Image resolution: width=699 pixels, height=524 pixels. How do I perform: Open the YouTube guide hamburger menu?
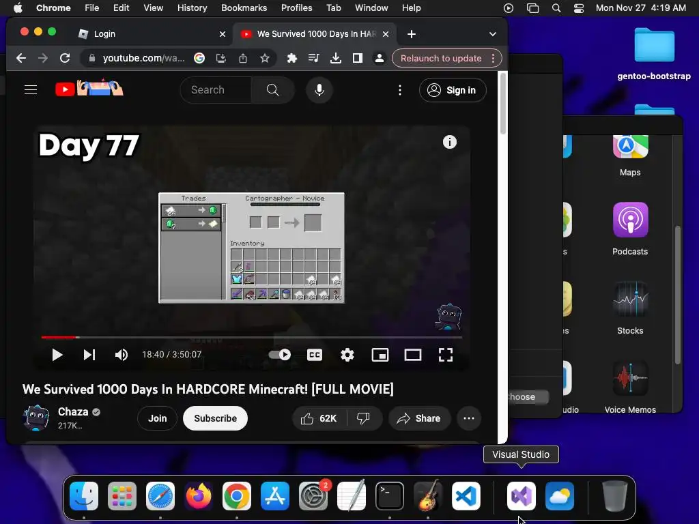tap(30, 90)
